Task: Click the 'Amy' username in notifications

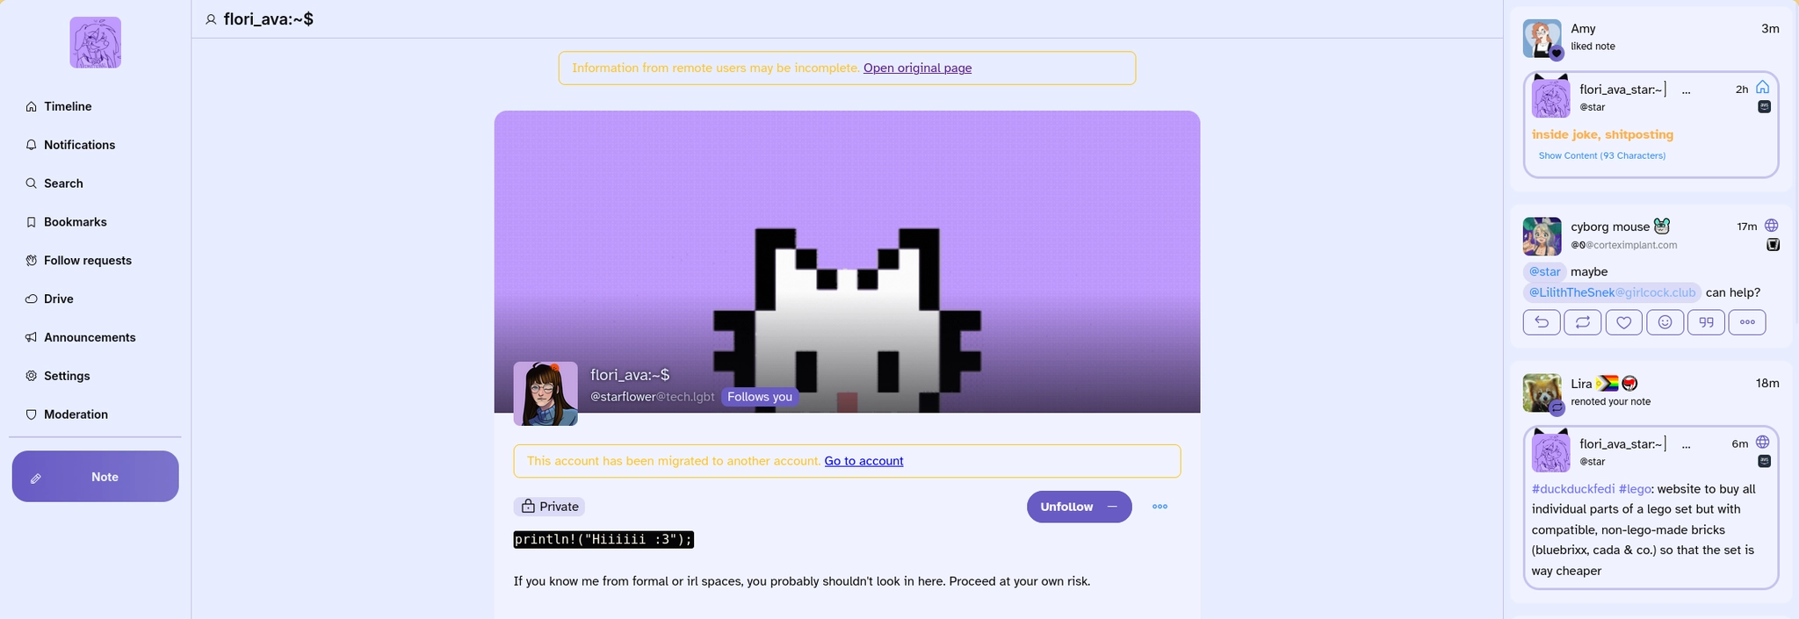Action: click(1583, 29)
